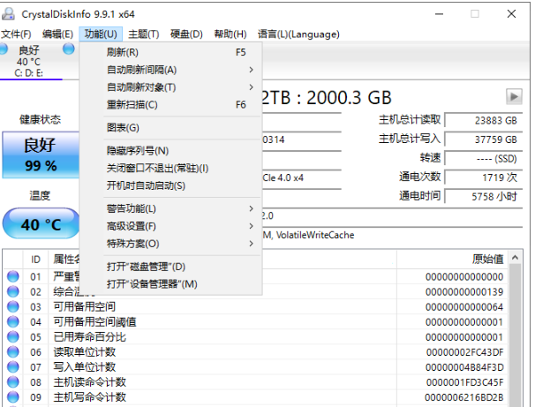Click raw value 000006216BD2B
This screenshot has height=407, width=535.
click(464, 397)
